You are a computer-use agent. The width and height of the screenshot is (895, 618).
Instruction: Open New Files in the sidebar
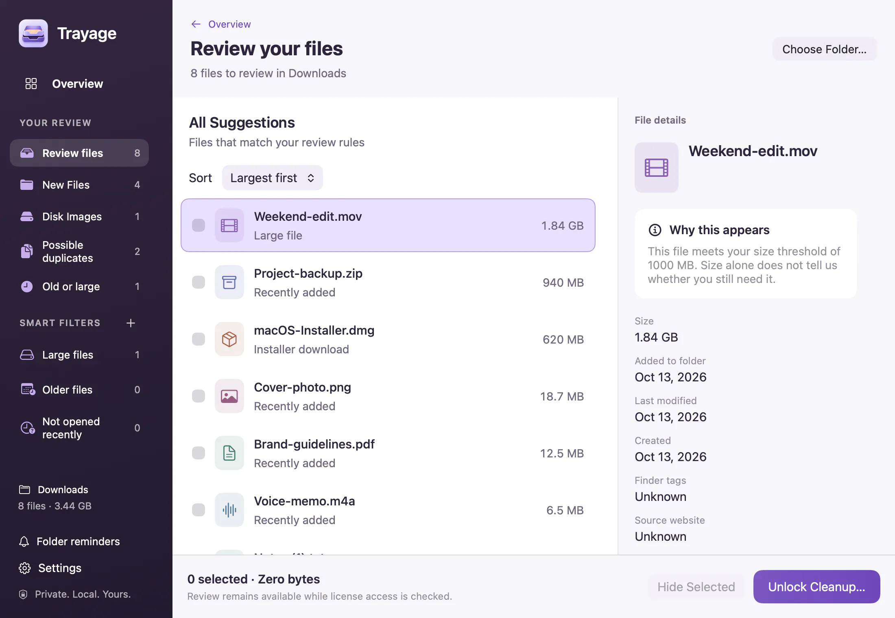coord(79,185)
